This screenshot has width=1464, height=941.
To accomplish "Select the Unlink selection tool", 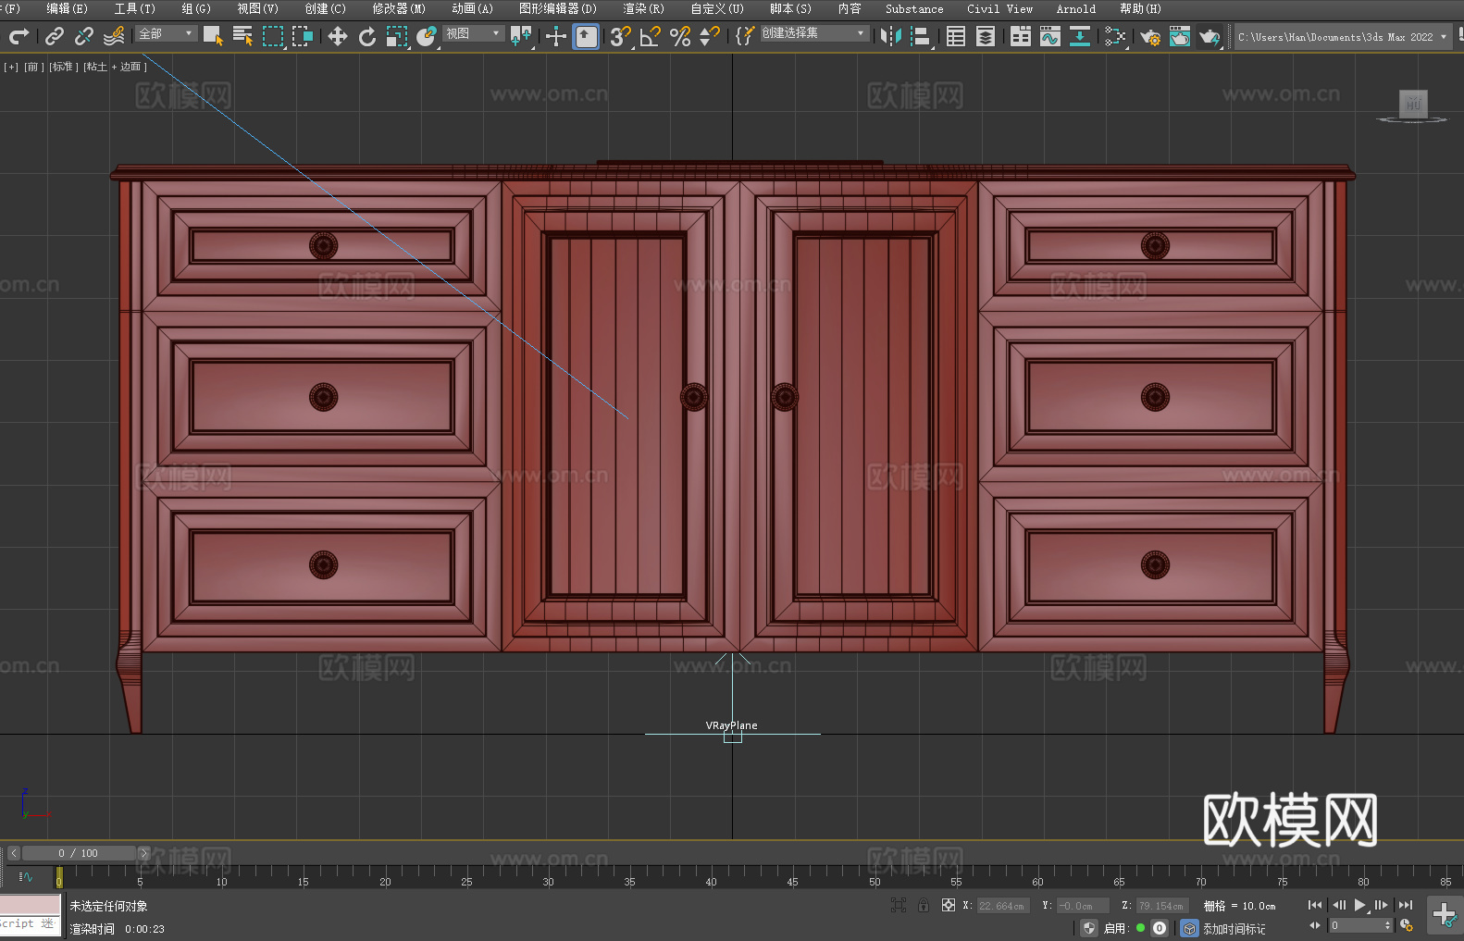I will tap(84, 36).
